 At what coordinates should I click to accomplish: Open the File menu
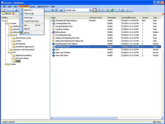pos(4,6)
